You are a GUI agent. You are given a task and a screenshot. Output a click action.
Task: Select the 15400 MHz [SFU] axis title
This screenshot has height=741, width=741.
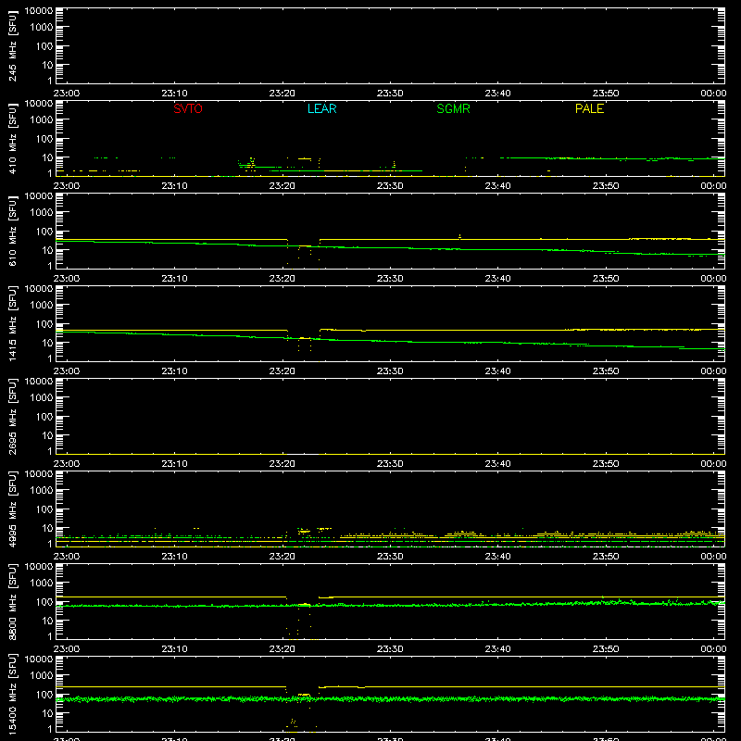click(x=12, y=695)
